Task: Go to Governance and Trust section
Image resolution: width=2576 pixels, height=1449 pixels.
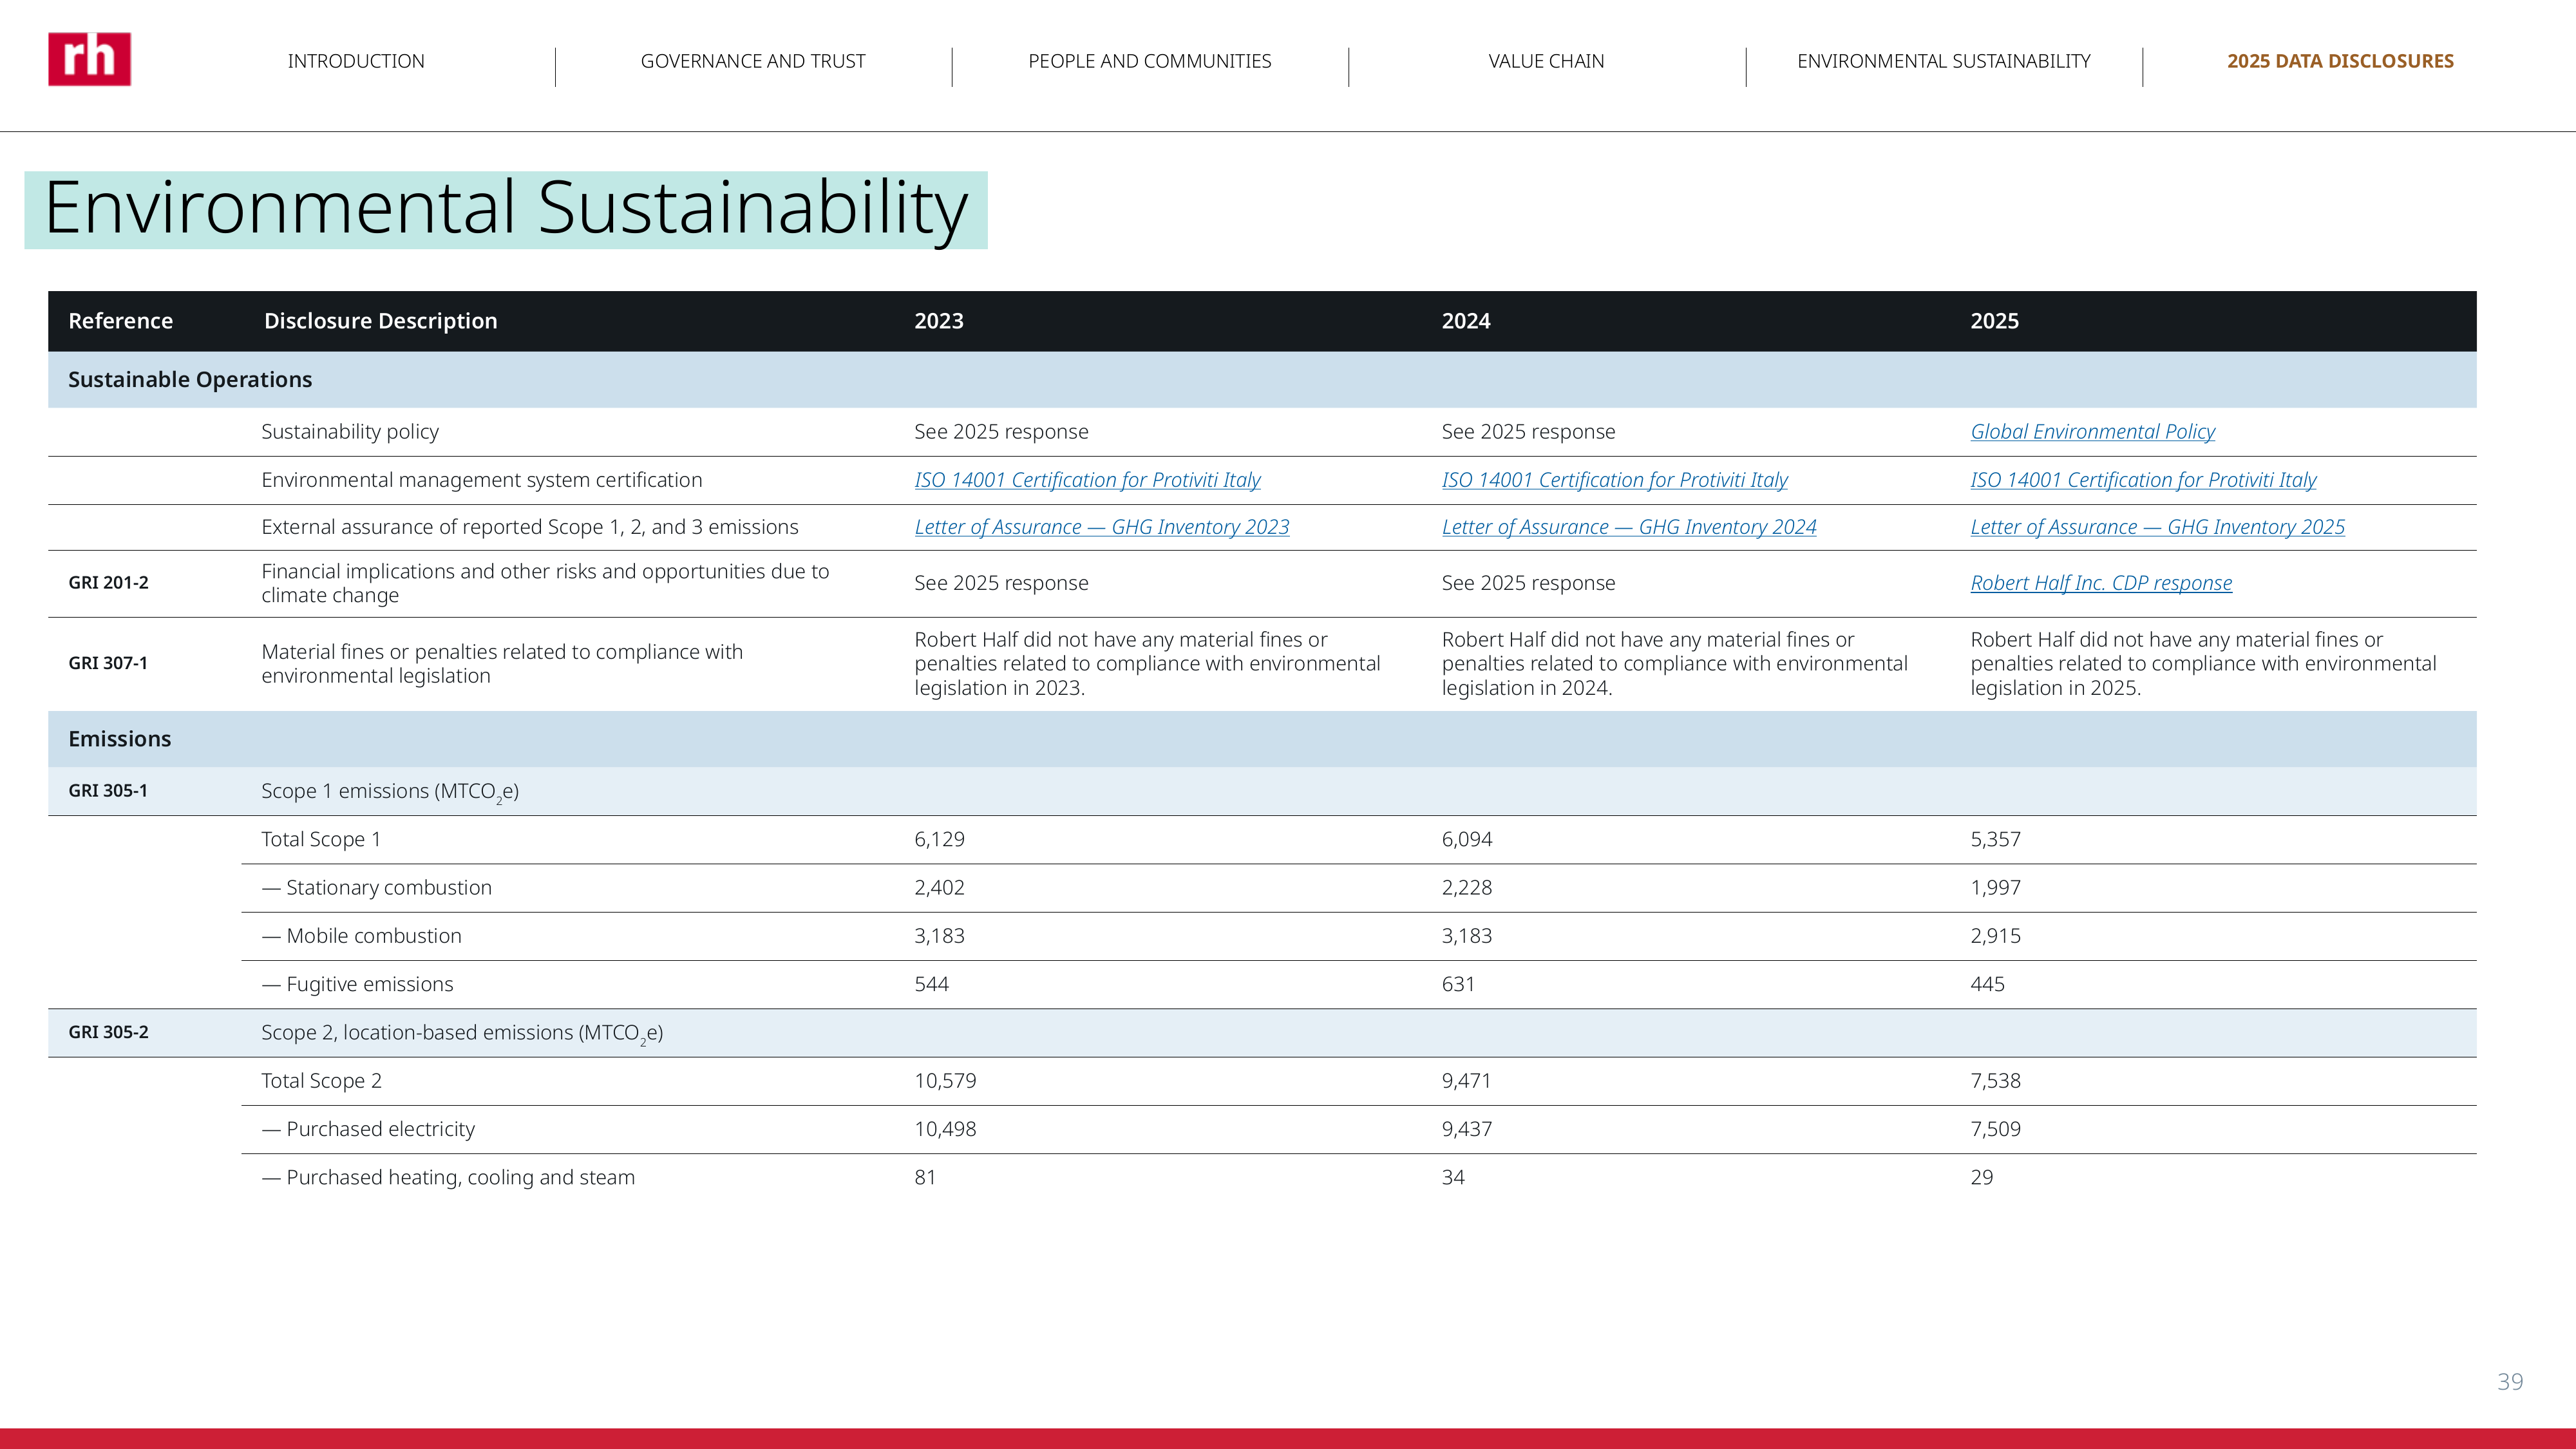Action: tap(753, 61)
